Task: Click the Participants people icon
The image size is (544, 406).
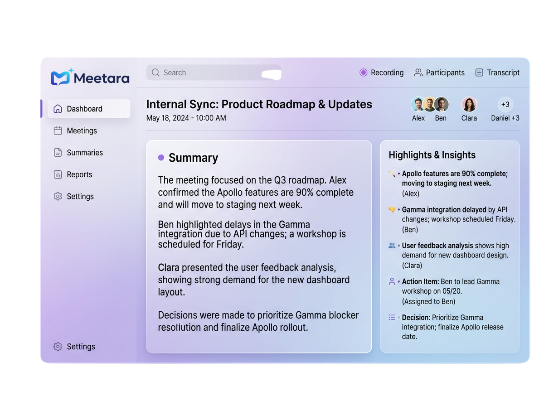Action: point(418,72)
